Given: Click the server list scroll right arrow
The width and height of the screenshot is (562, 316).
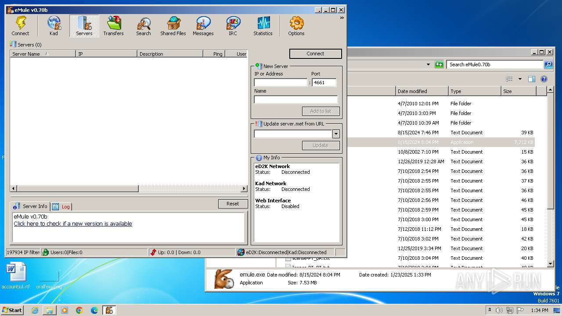Looking at the screenshot, I should 244,189.
